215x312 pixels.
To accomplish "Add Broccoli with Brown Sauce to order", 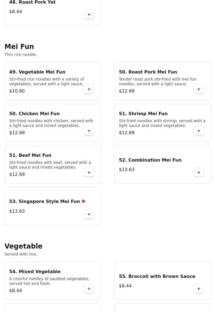I will 199,289.
